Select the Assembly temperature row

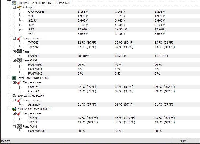point(114,104)
